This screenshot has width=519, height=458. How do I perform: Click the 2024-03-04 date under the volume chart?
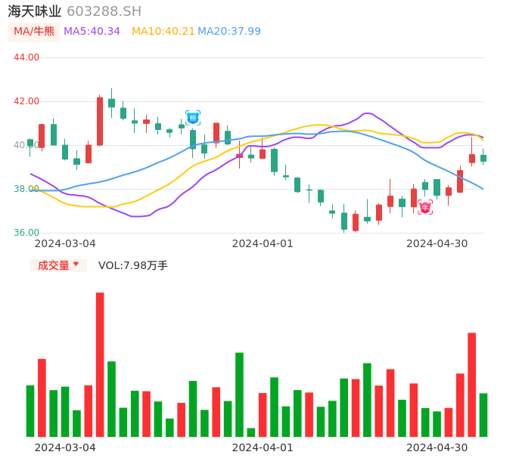tap(65, 447)
